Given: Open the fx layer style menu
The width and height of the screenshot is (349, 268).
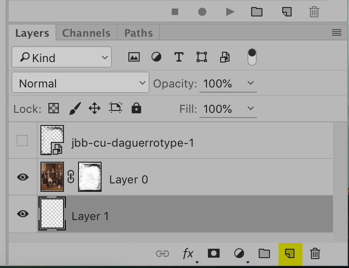Looking at the screenshot, I should click(x=188, y=253).
